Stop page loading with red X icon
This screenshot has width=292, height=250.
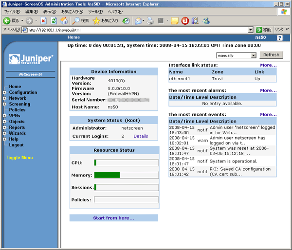[43, 20]
